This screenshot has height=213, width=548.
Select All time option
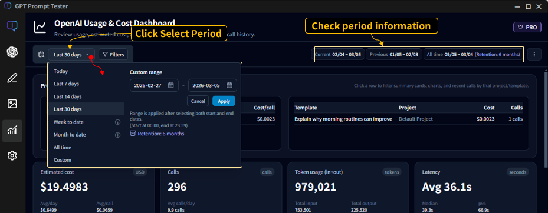(86, 148)
